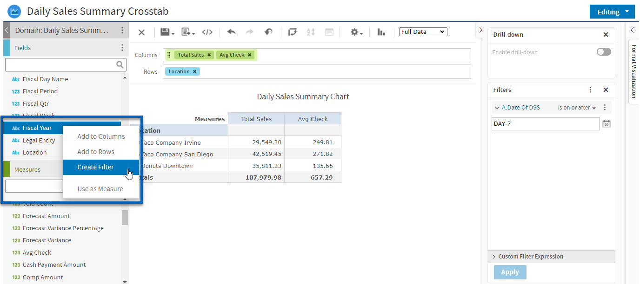Open the Domain panel kebab menu

[122, 30]
